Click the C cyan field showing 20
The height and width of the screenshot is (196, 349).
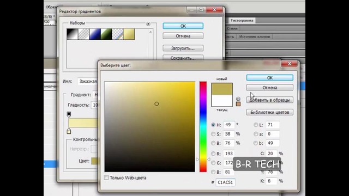272,154
